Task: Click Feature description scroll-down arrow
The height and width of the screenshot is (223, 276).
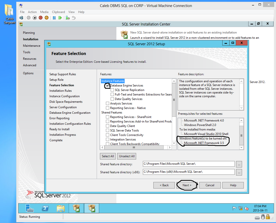Action: coord(241,108)
